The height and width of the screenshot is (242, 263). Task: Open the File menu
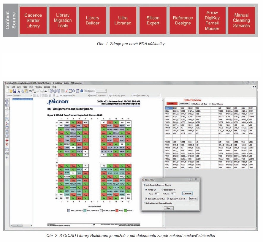[8, 87]
